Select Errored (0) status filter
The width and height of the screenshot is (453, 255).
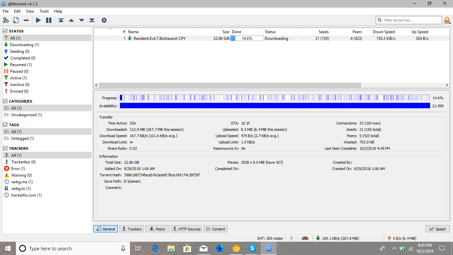(x=47, y=91)
